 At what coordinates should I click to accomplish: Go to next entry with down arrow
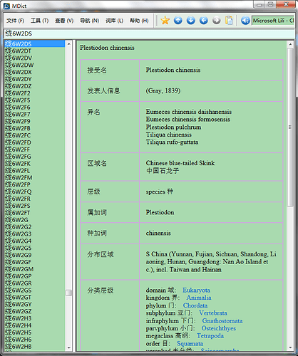[x=191, y=21]
